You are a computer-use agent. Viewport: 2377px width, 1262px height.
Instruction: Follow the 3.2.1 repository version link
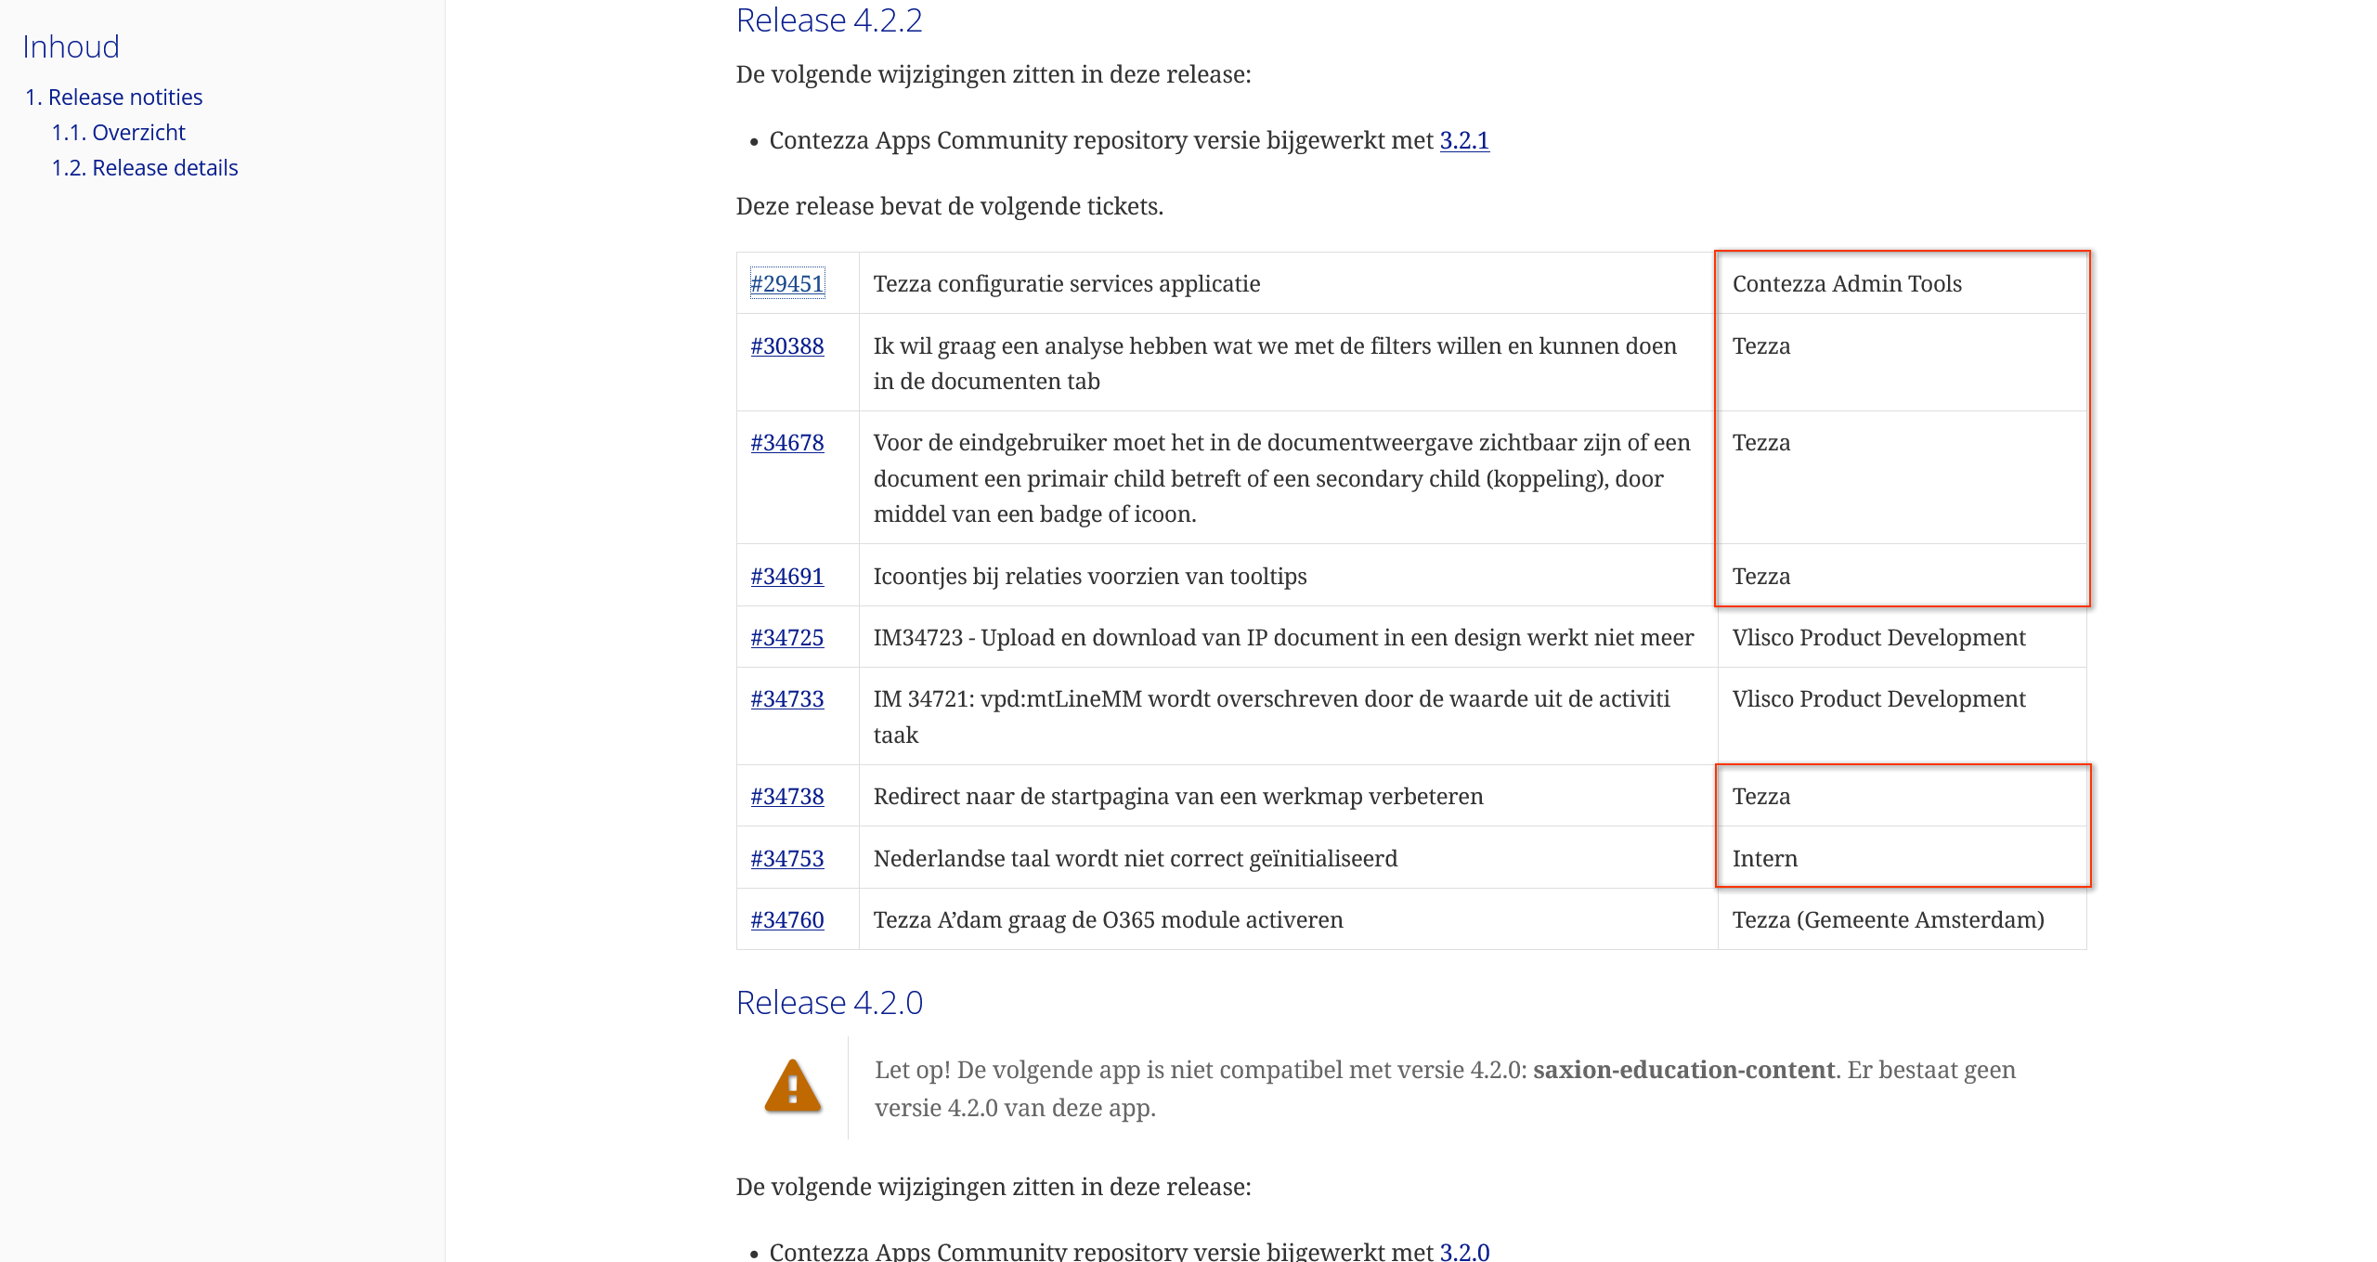click(x=1463, y=140)
